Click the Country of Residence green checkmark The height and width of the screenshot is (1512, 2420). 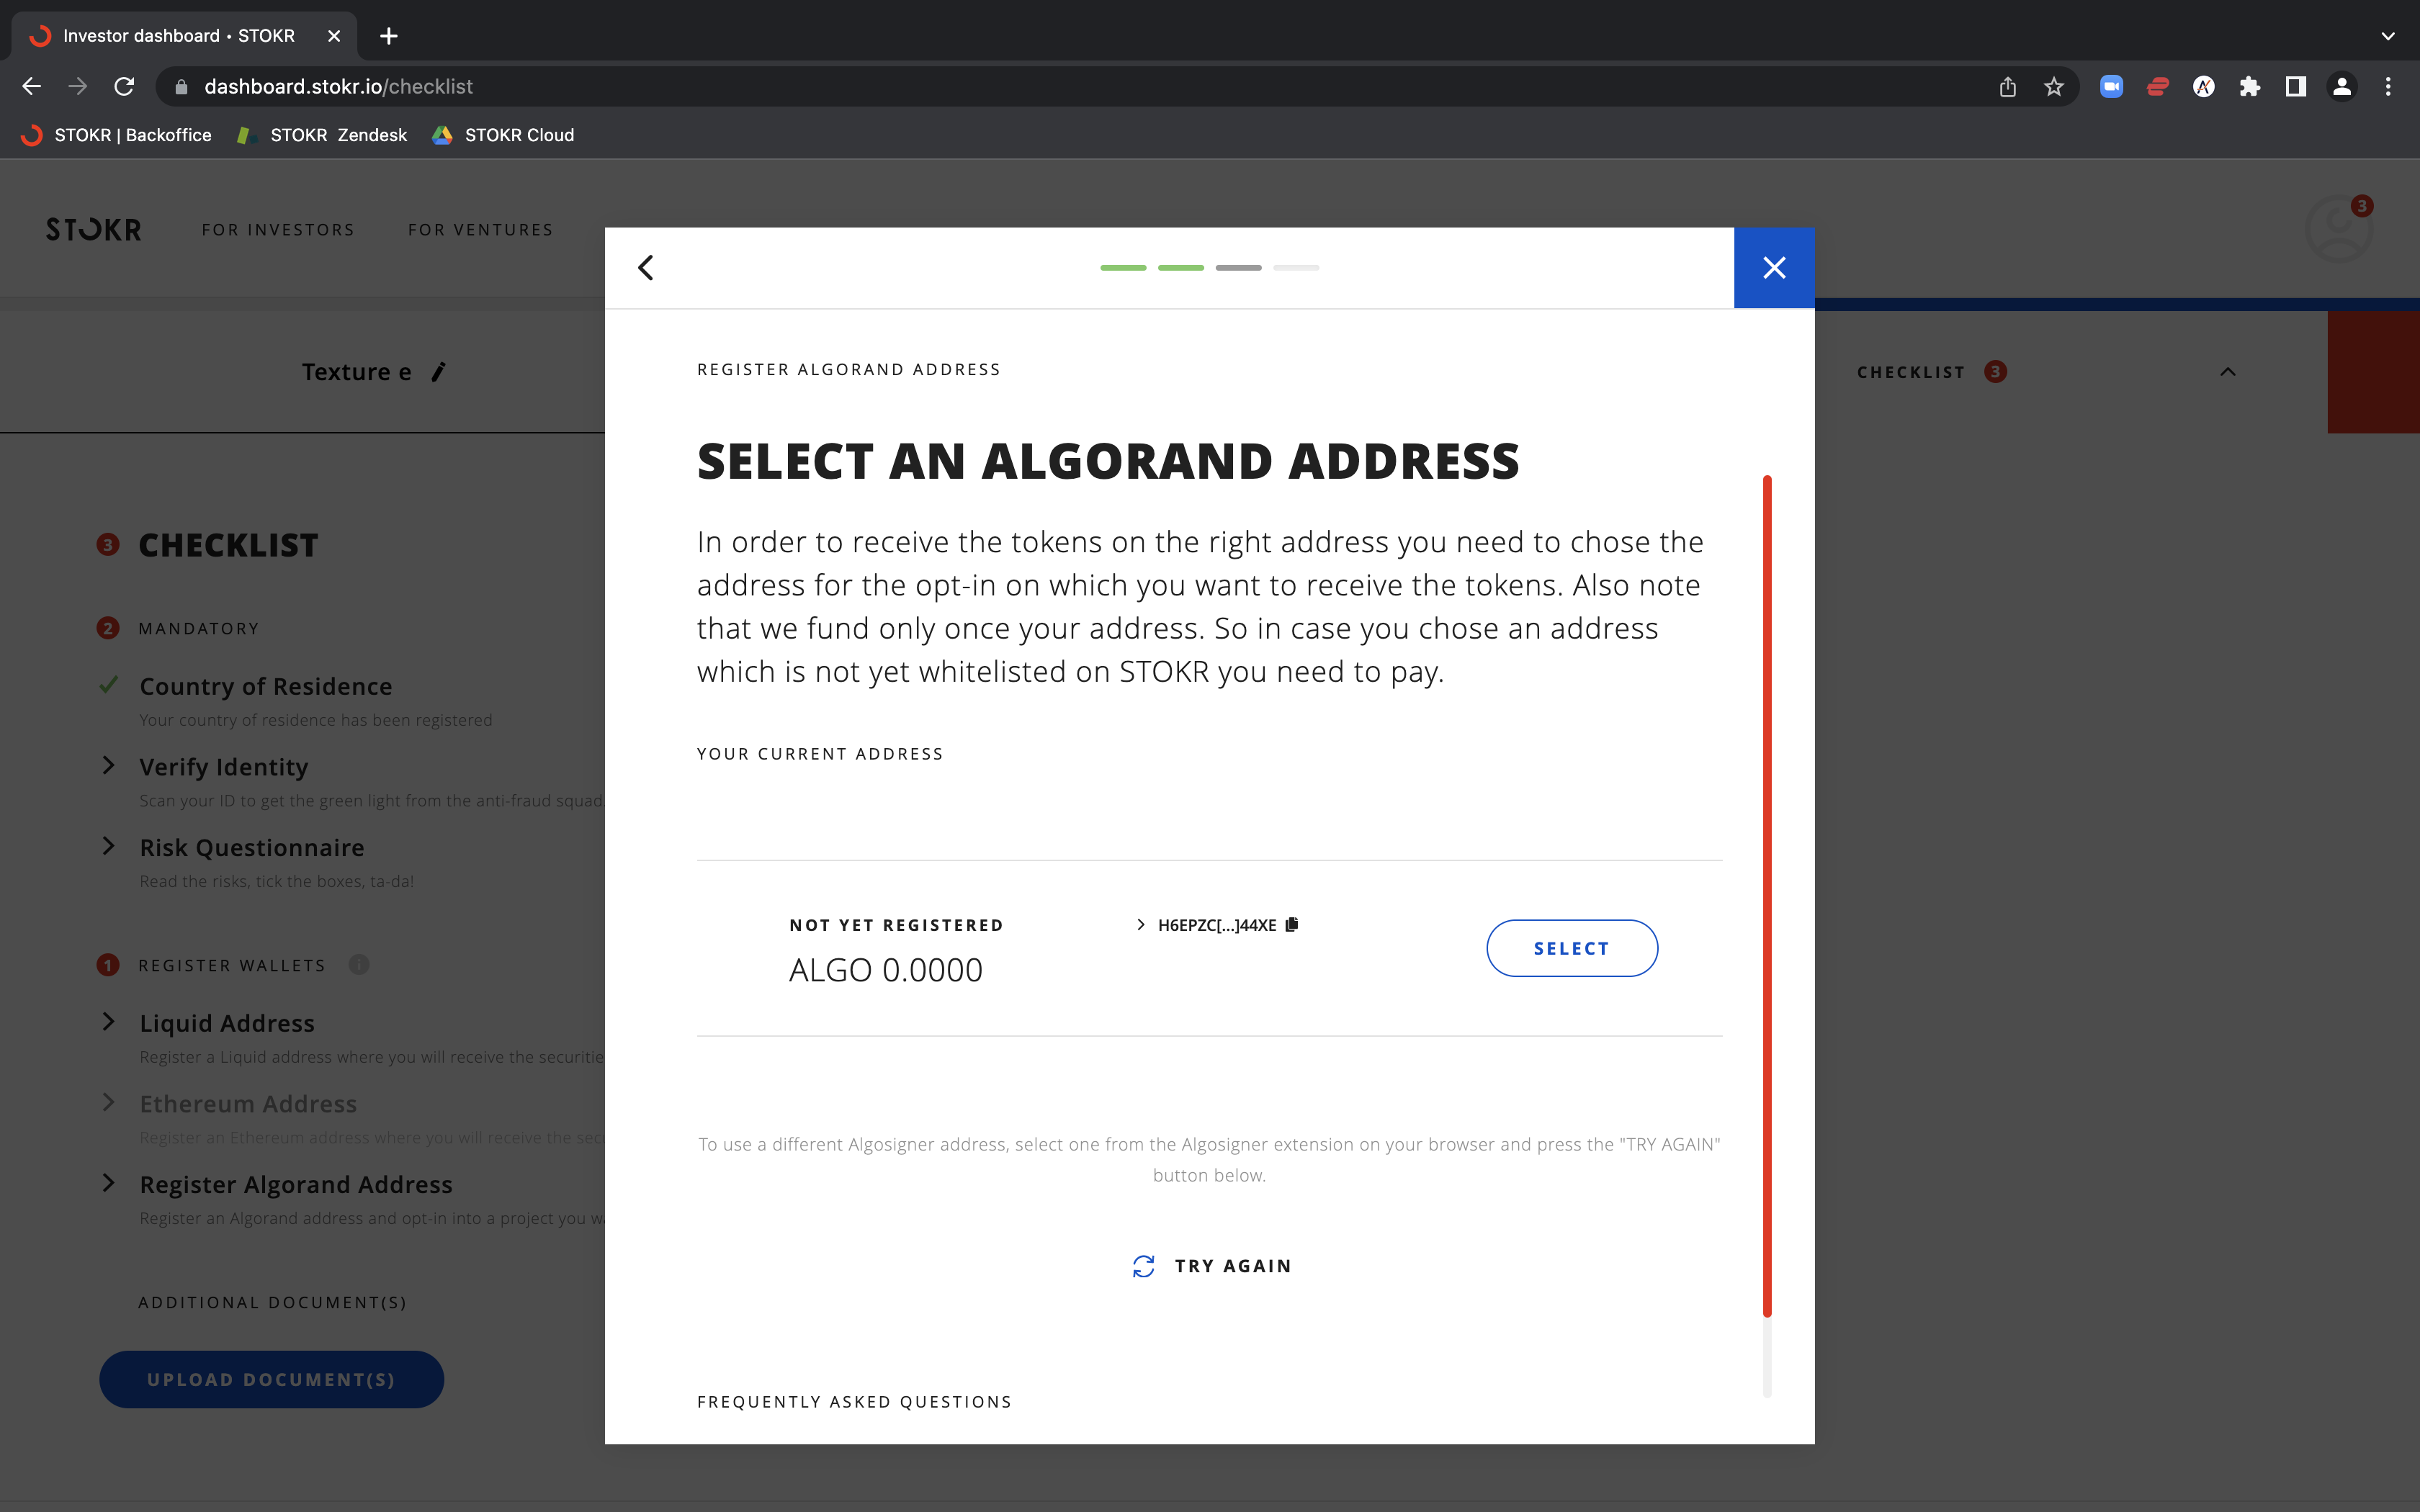(x=108, y=685)
